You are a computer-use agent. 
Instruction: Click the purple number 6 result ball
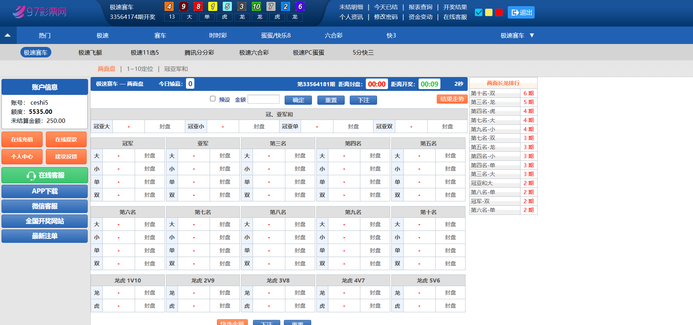coord(300,7)
